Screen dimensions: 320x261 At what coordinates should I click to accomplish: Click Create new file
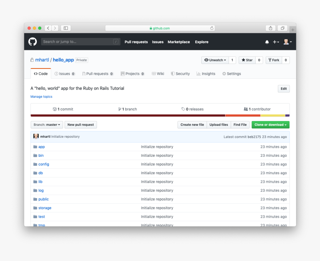(x=192, y=125)
